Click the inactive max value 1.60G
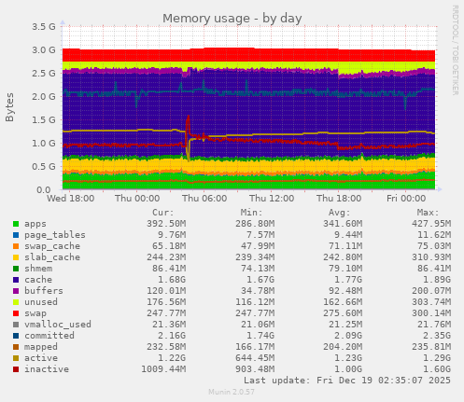The width and height of the screenshot is (464, 402). coord(437,369)
